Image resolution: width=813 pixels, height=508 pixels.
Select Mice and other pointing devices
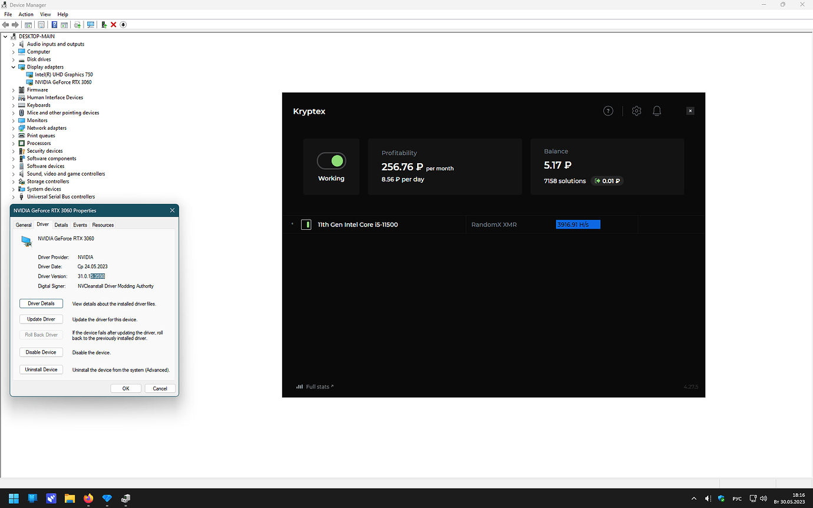coord(63,113)
